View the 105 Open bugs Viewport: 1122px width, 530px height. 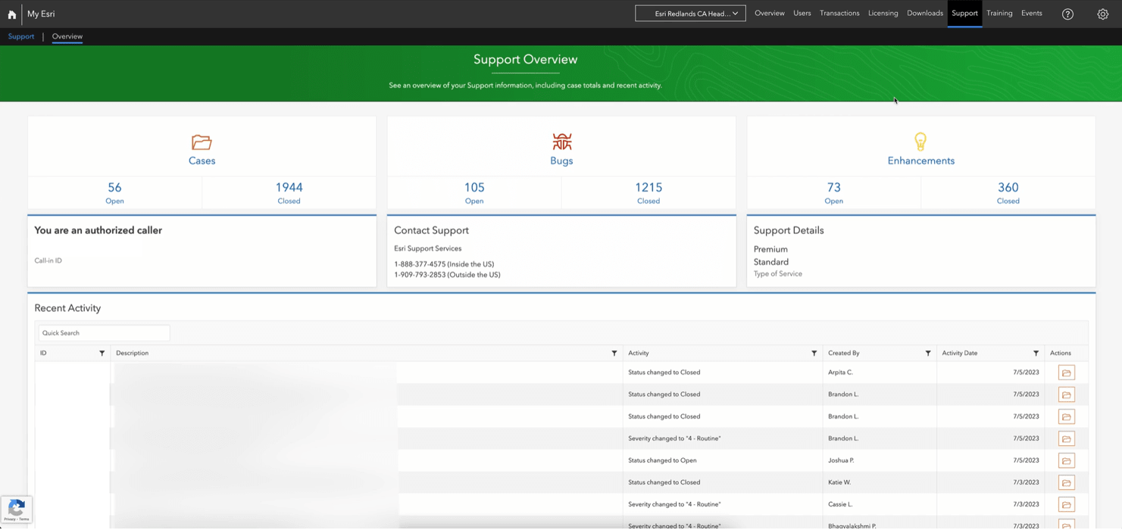click(x=474, y=192)
